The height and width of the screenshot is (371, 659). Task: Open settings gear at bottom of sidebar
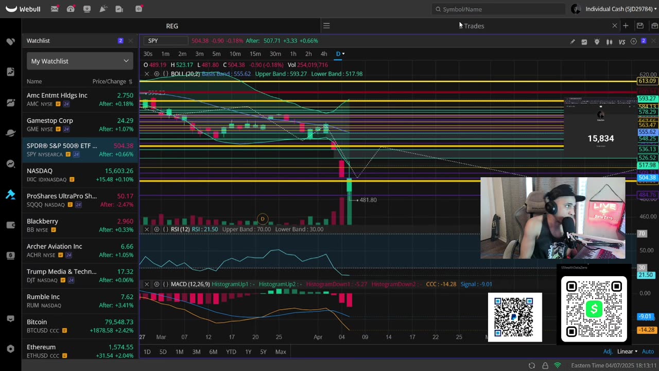click(x=10, y=349)
